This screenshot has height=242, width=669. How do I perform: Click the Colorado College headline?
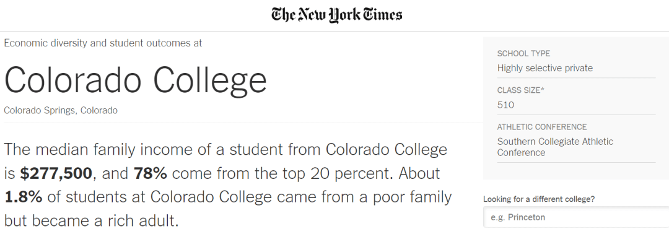click(x=135, y=80)
